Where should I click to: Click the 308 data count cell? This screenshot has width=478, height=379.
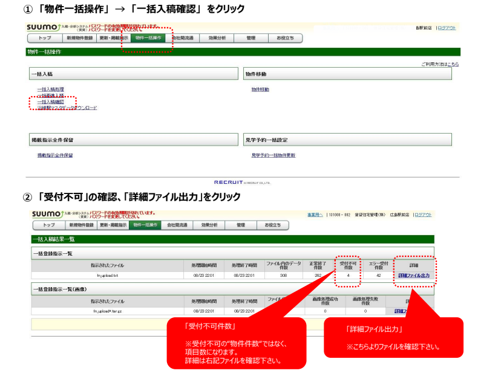tap(284, 276)
